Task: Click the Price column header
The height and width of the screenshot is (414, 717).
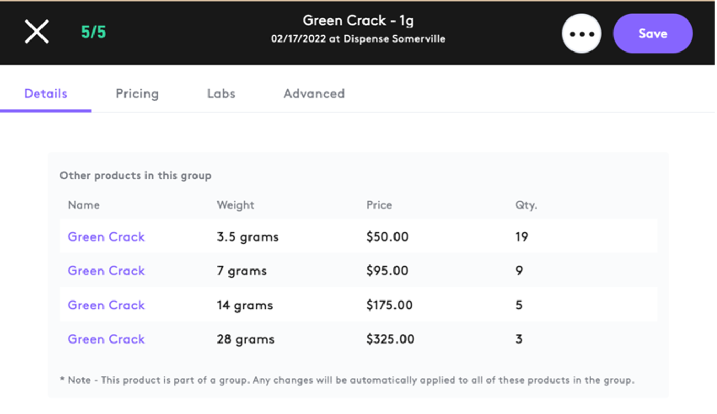Action: pyautogui.click(x=379, y=205)
